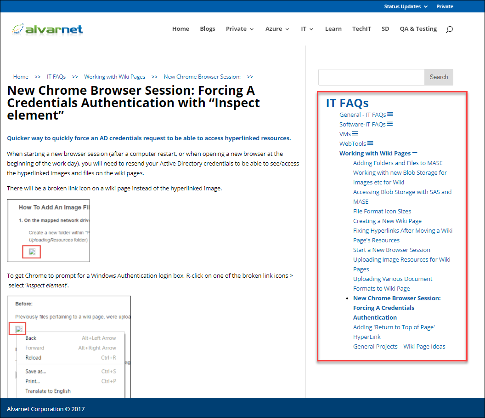
Task: Expand the VMs hamburger icon
Action: pos(355,134)
